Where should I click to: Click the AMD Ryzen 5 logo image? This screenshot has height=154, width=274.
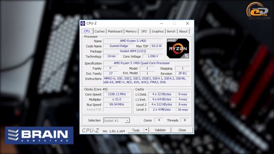pyautogui.click(x=178, y=48)
